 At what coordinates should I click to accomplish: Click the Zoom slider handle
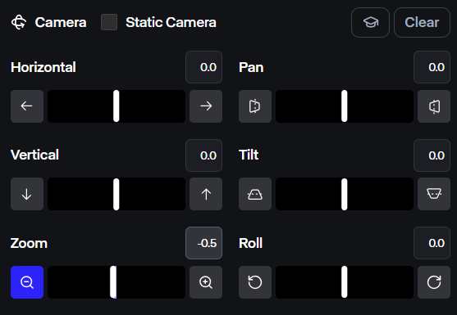click(x=113, y=282)
